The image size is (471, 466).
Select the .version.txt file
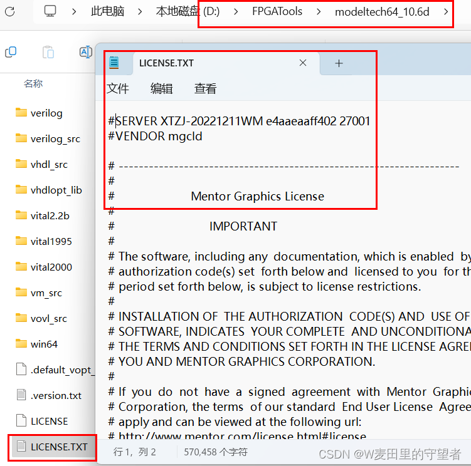coord(56,395)
